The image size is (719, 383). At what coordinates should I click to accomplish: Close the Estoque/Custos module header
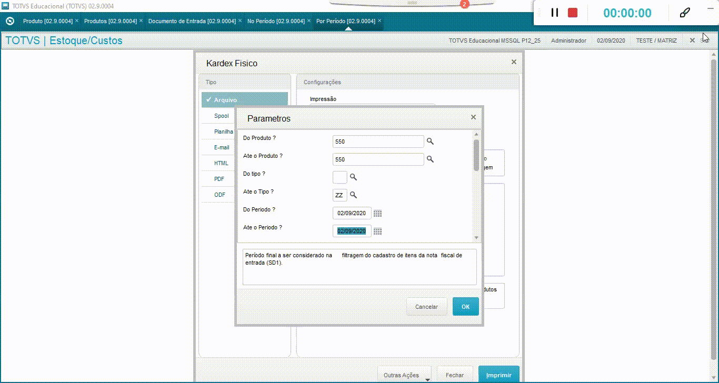(693, 41)
